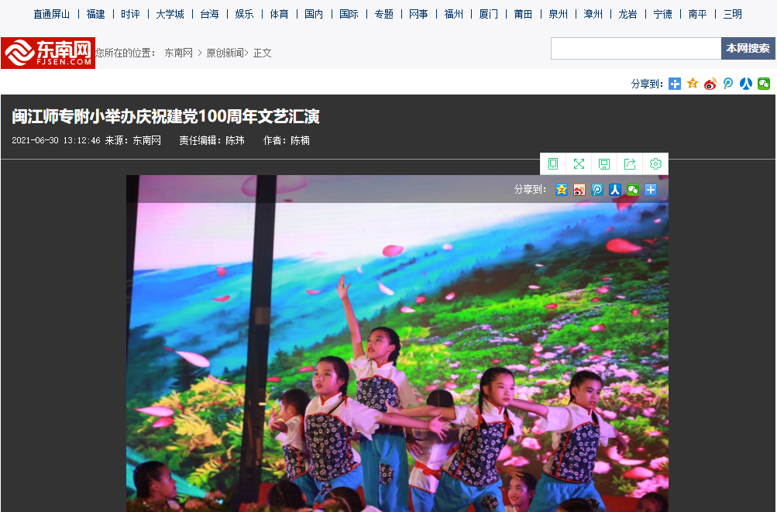Click the source text 来源：东南网
This screenshot has height=512, width=777.
tap(132, 141)
